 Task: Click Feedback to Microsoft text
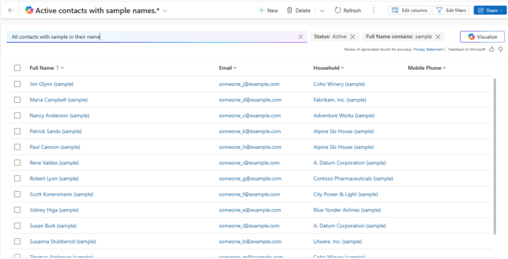[x=467, y=49]
